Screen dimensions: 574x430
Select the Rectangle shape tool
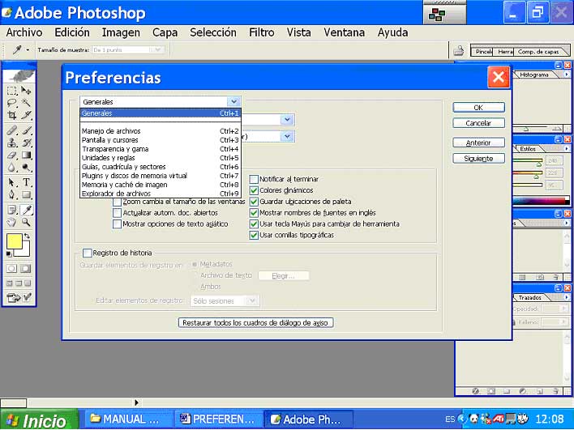[26, 194]
